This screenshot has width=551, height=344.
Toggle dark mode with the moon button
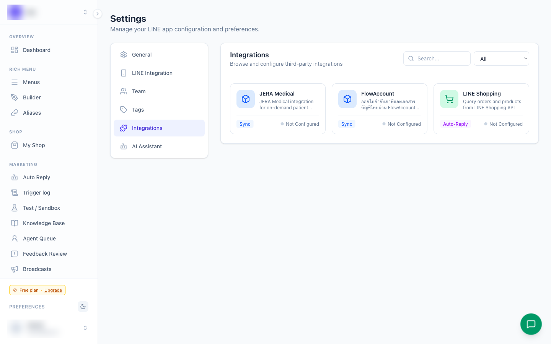coord(83,307)
